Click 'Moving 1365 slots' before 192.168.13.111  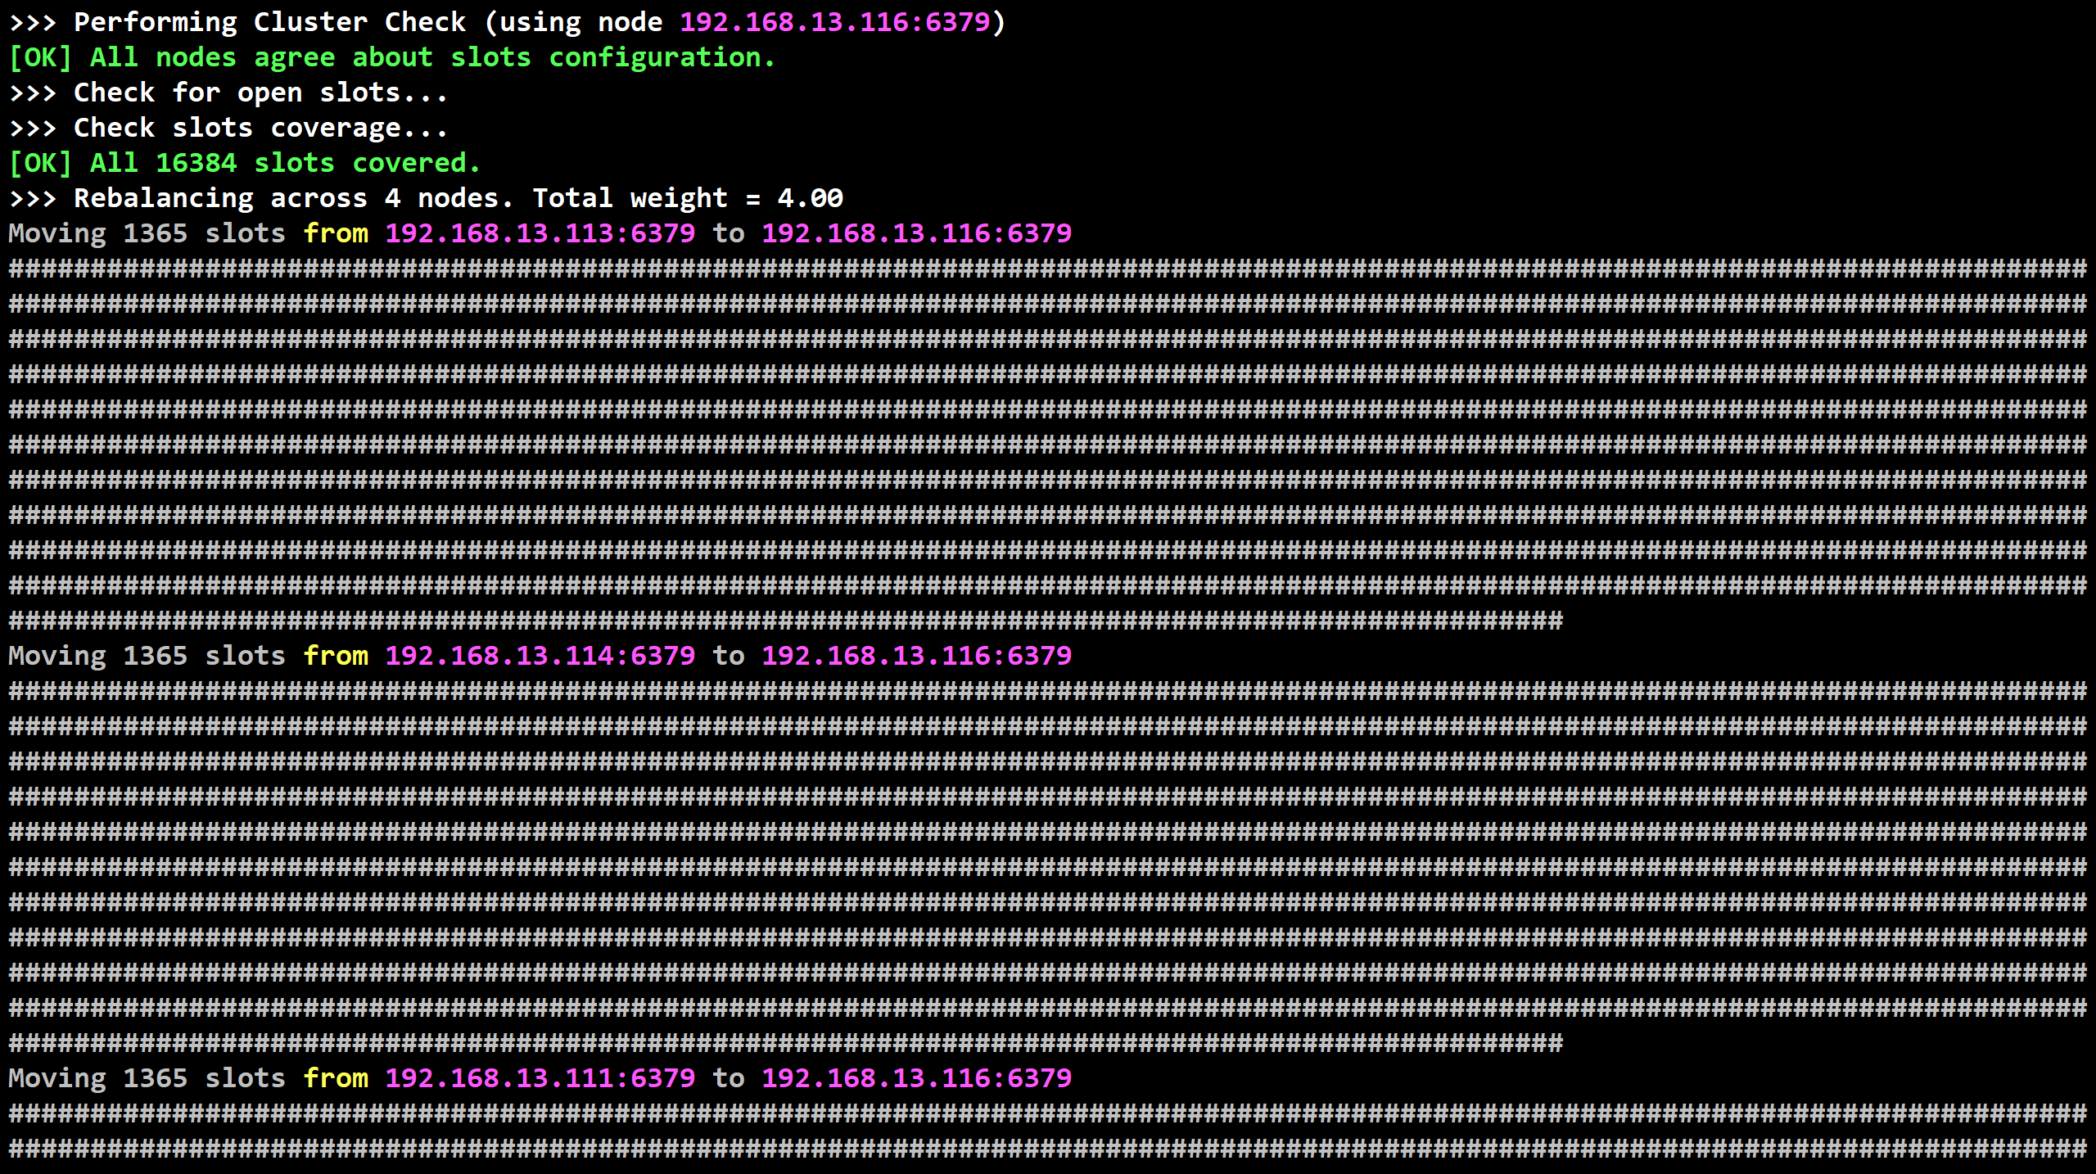coord(147,1078)
